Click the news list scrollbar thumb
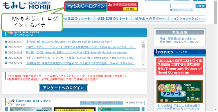The width and height of the screenshot is (218, 112). [x=143, y=46]
